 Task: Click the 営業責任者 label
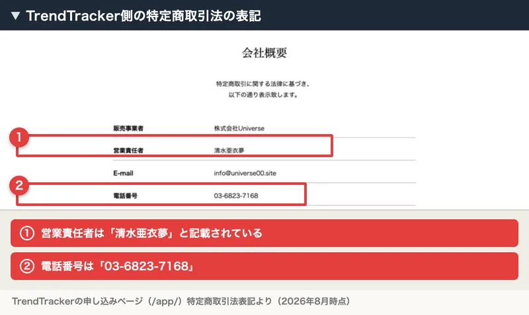click(128, 151)
